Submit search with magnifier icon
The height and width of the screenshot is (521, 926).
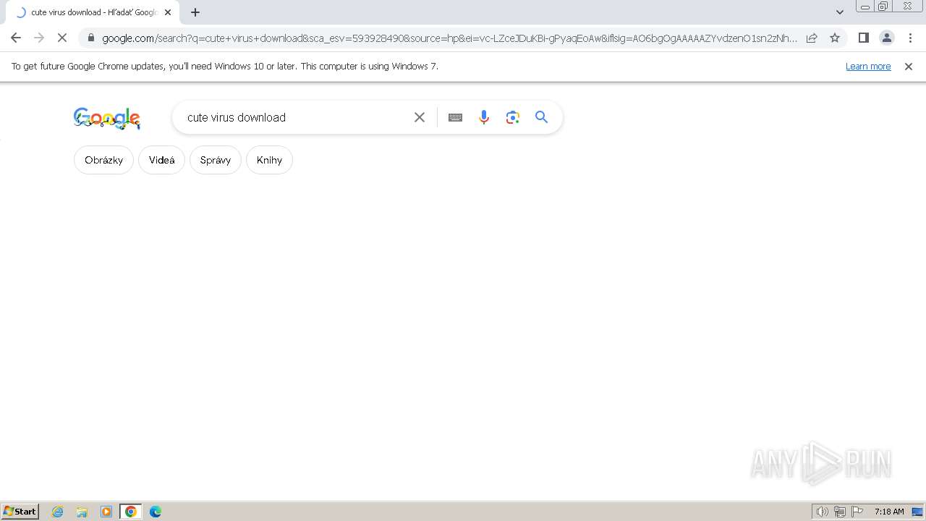[x=541, y=117]
